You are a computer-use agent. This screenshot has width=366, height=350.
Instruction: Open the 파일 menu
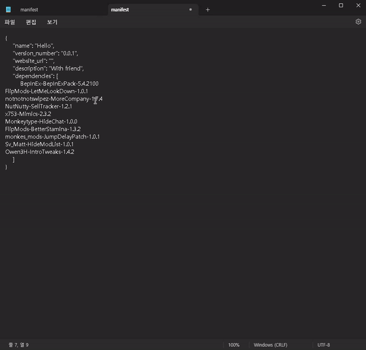(x=10, y=22)
